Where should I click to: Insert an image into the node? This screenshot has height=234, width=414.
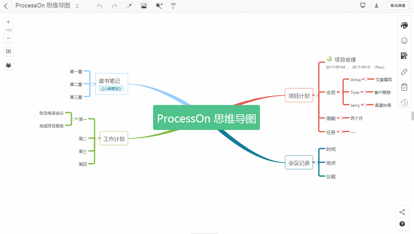tap(144, 6)
